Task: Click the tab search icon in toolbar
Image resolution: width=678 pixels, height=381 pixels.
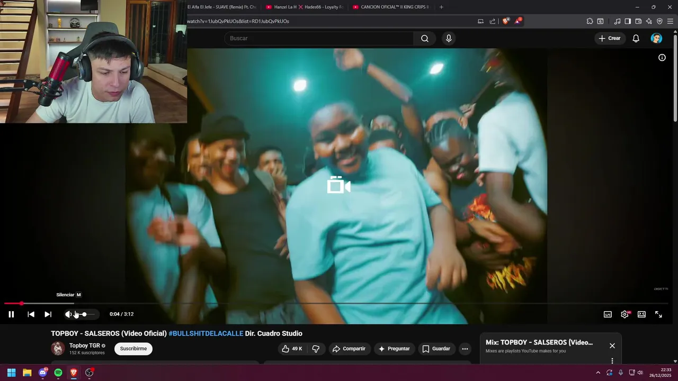Action: [600, 21]
